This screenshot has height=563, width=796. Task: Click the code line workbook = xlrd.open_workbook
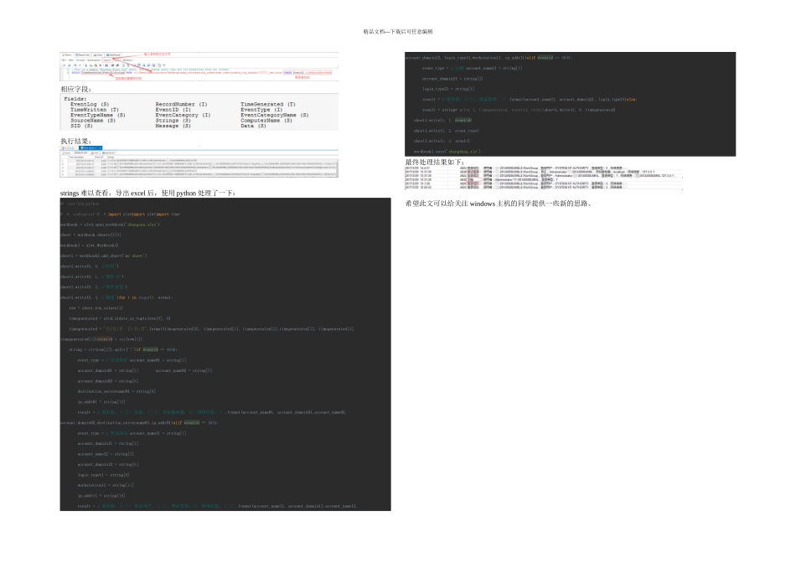coord(110,225)
